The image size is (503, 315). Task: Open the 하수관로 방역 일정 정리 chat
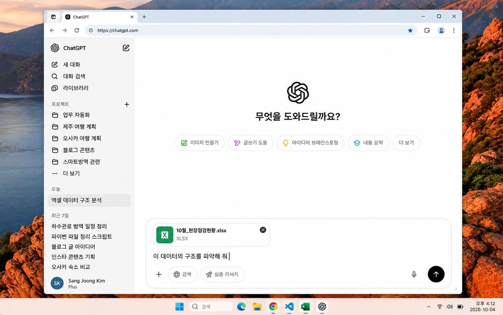point(79,226)
